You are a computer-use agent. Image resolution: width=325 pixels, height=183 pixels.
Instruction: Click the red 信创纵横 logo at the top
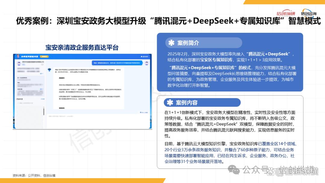tap(286, 13)
